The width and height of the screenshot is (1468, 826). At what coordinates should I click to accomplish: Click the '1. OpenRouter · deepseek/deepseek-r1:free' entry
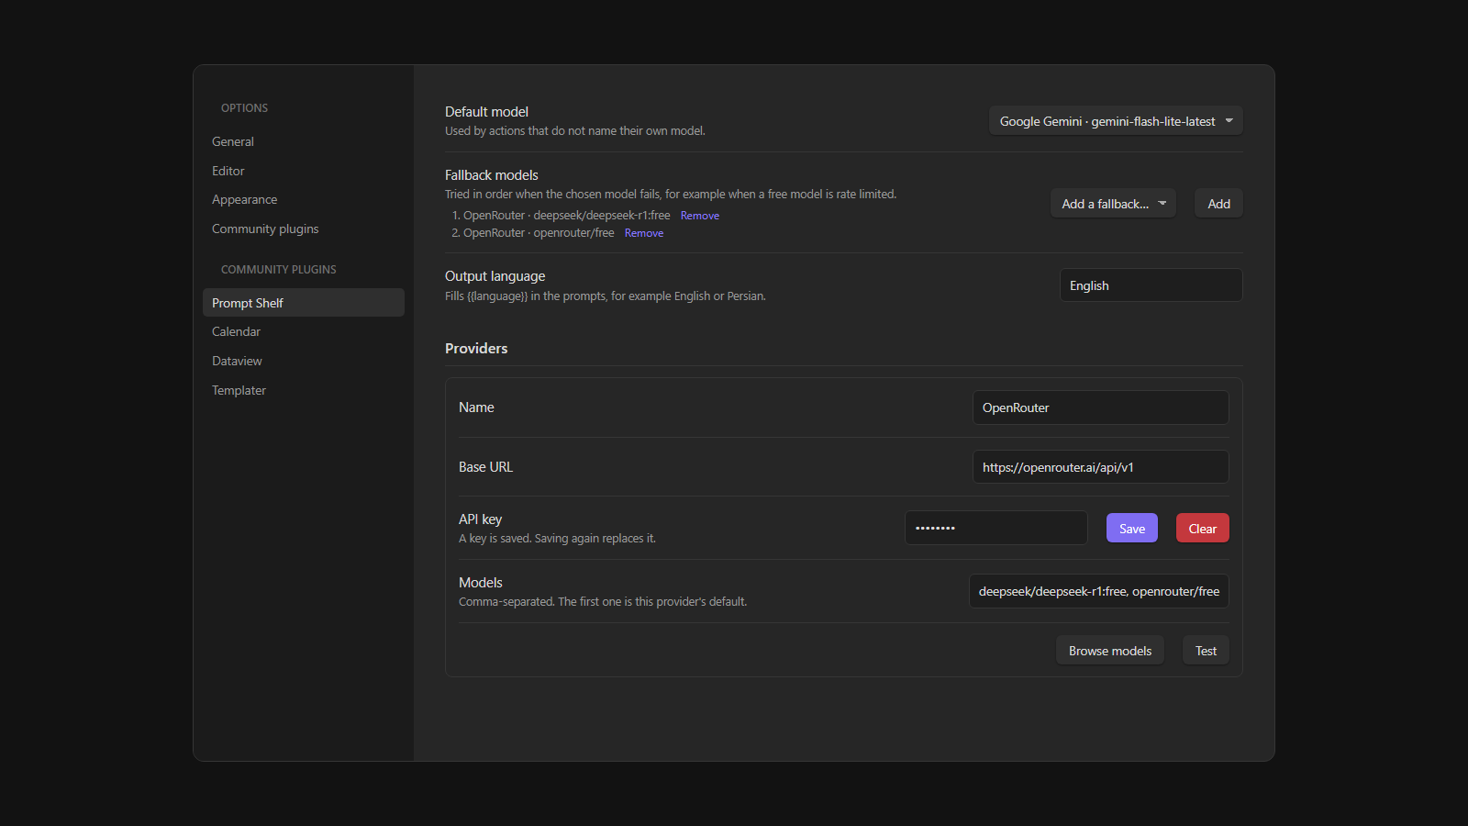click(562, 216)
